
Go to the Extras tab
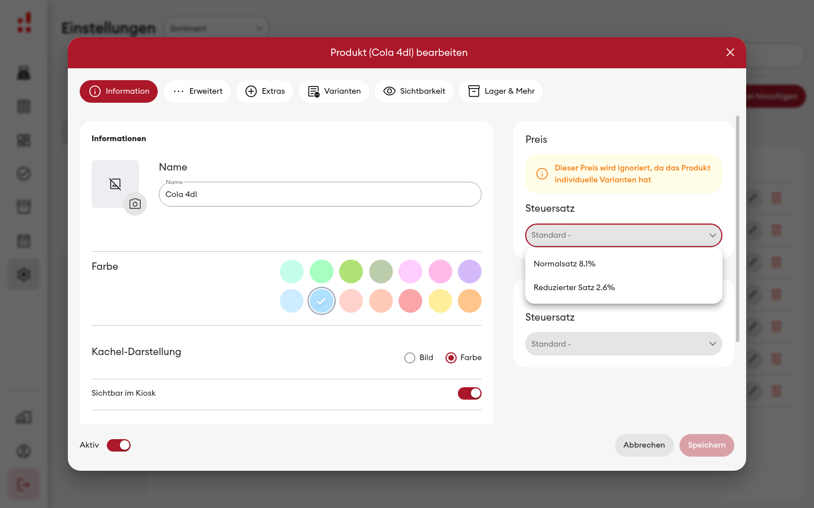click(265, 91)
